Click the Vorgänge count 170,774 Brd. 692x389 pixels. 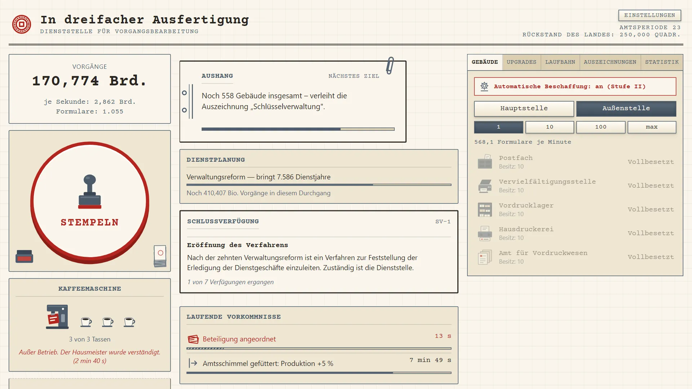tap(90, 81)
